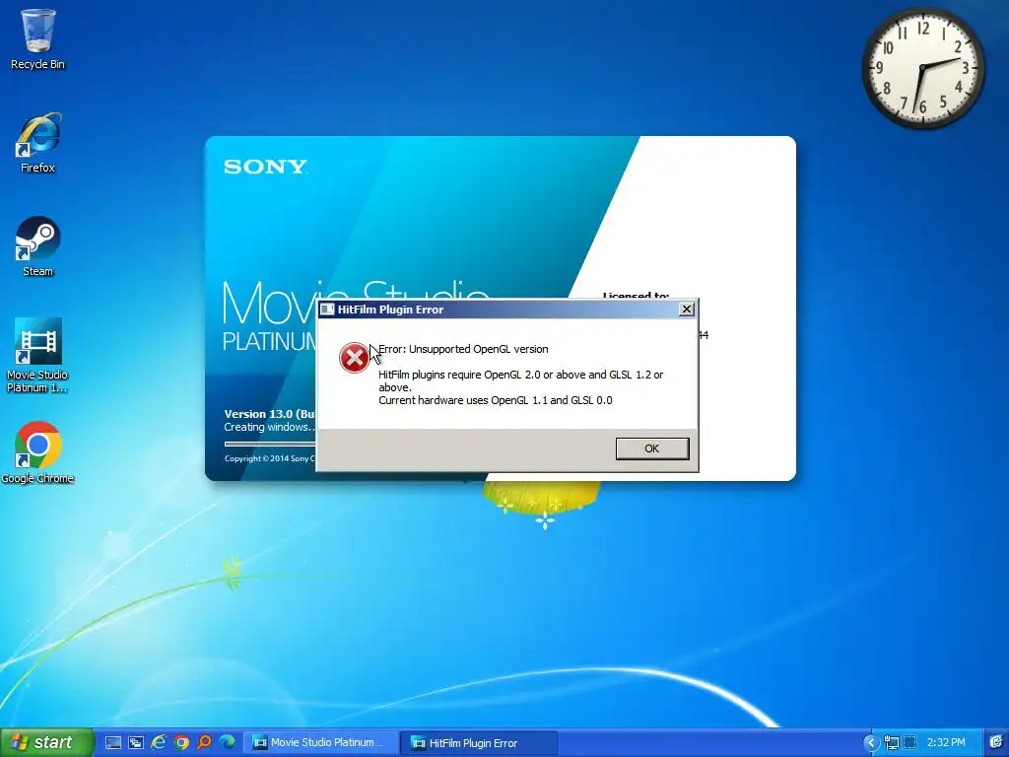The height and width of the screenshot is (757, 1009).
Task: Switch to HitFilm Plugin Error taskbar button
Action: pyautogui.click(x=478, y=743)
